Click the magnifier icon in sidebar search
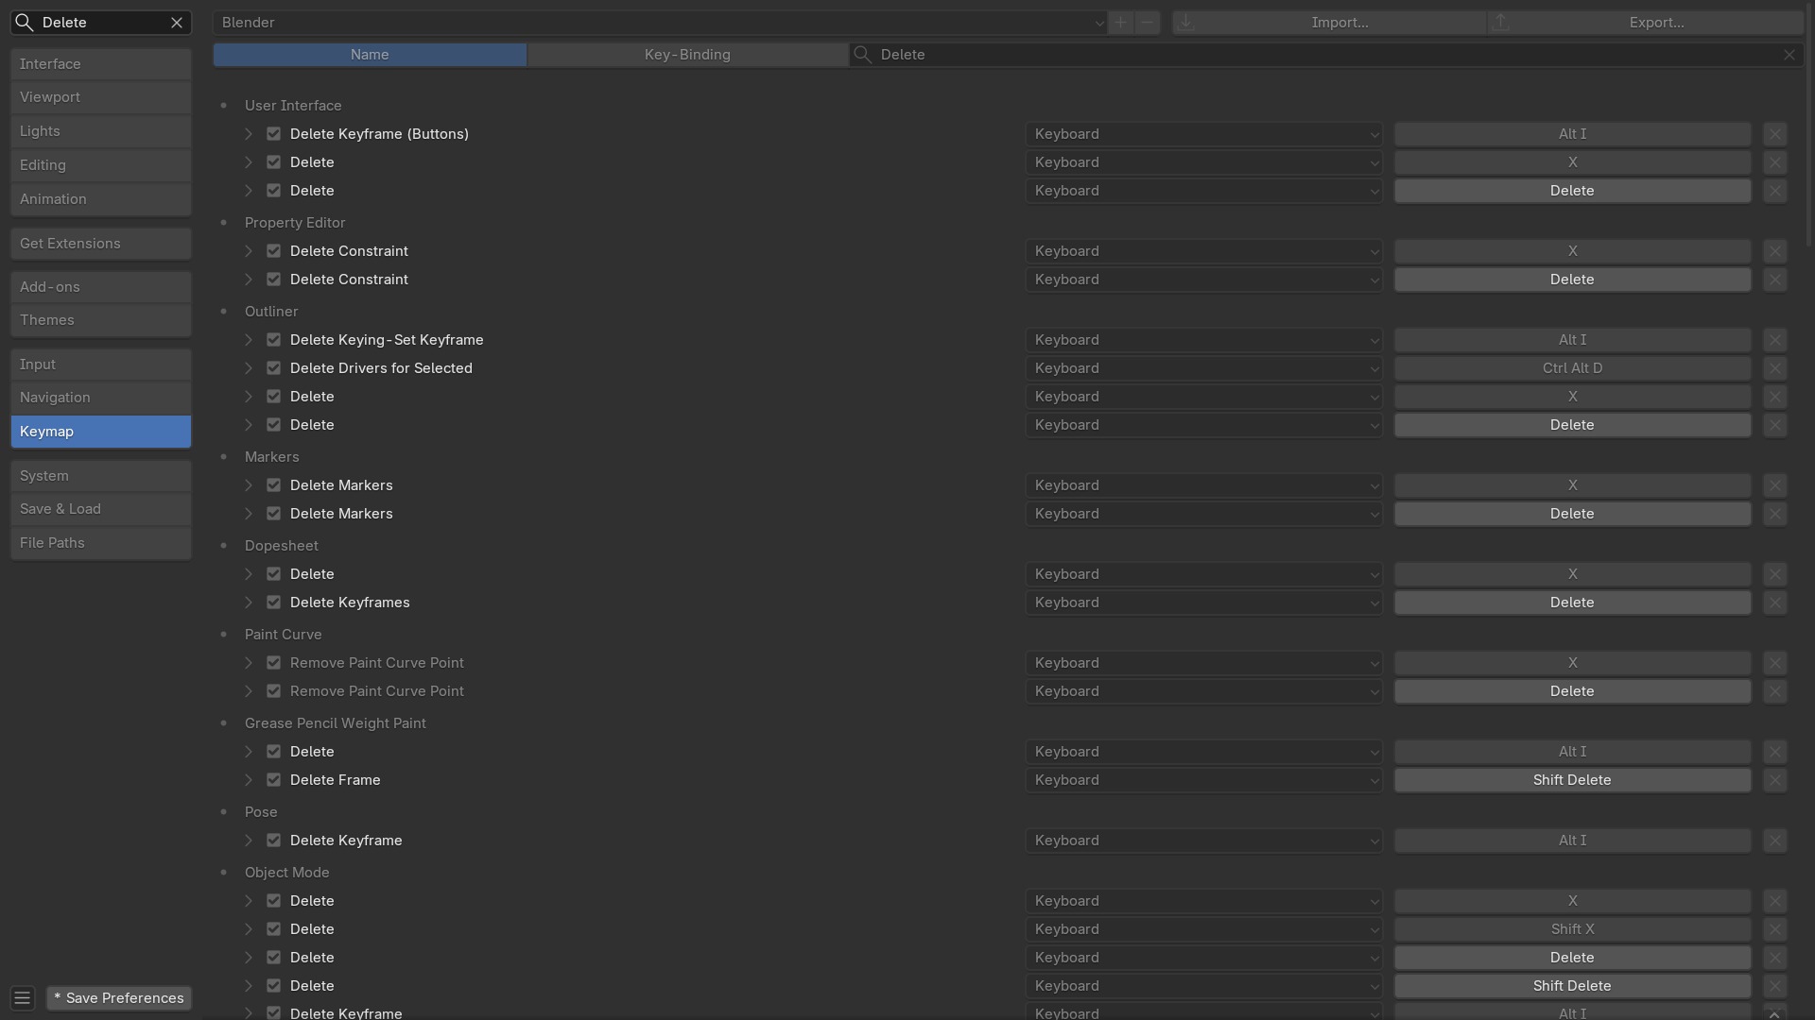The height and width of the screenshot is (1020, 1815). pos(25,23)
